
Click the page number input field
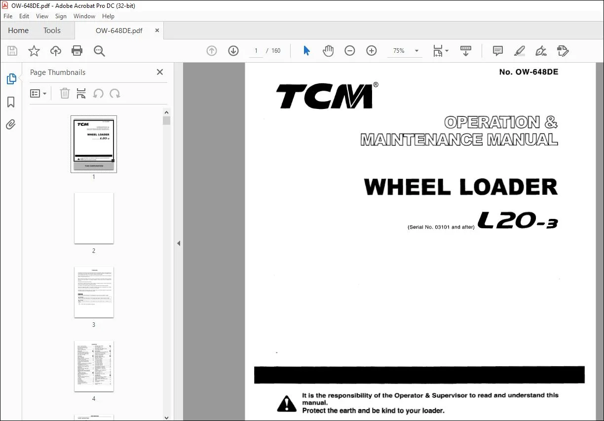pos(256,51)
